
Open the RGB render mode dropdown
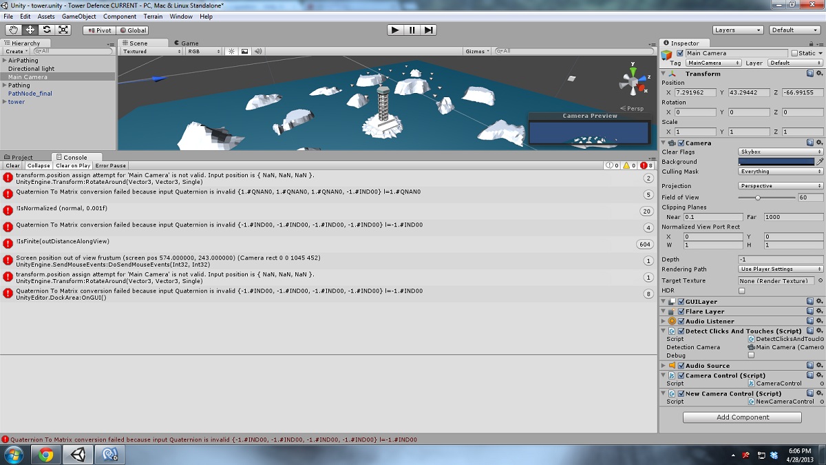(204, 51)
